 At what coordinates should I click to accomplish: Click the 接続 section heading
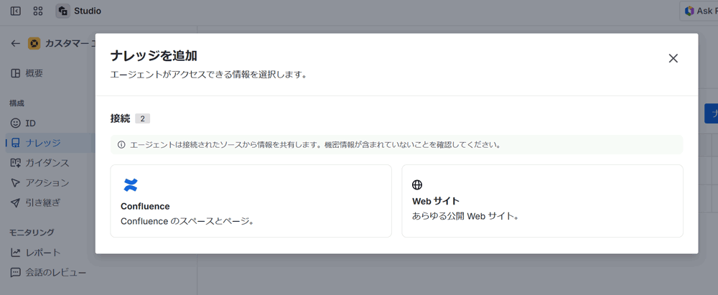pyautogui.click(x=120, y=118)
